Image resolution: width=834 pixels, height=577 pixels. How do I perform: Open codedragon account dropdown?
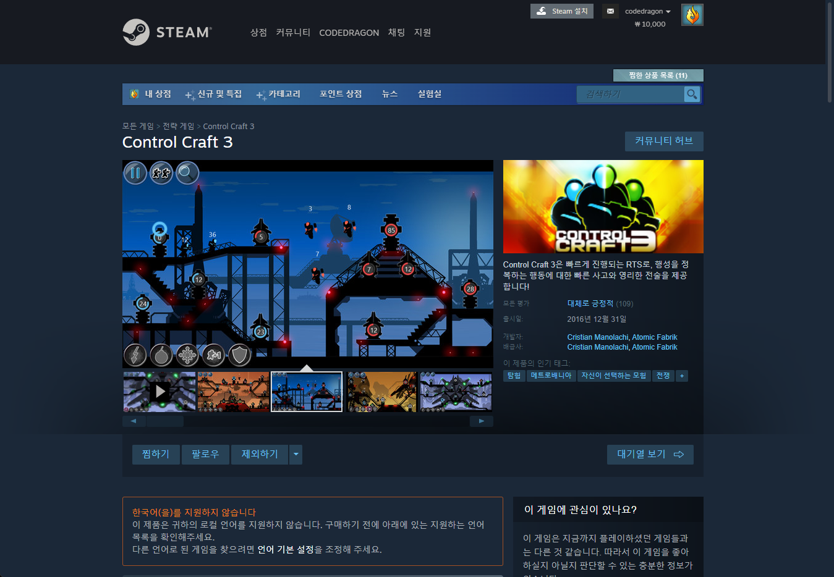pyautogui.click(x=647, y=11)
